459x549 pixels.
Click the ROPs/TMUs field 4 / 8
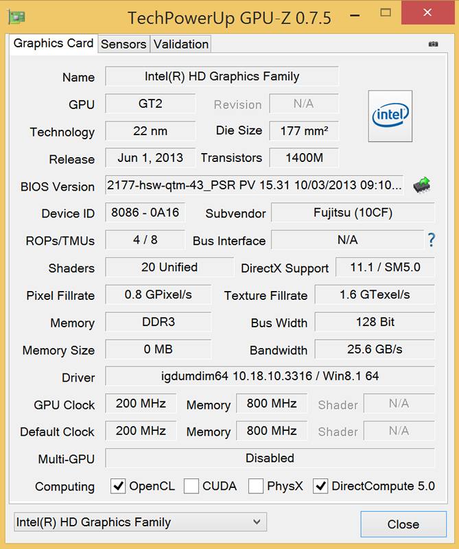(x=145, y=240)
